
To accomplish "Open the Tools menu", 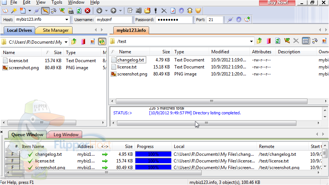I will click(x=57, y=2).
